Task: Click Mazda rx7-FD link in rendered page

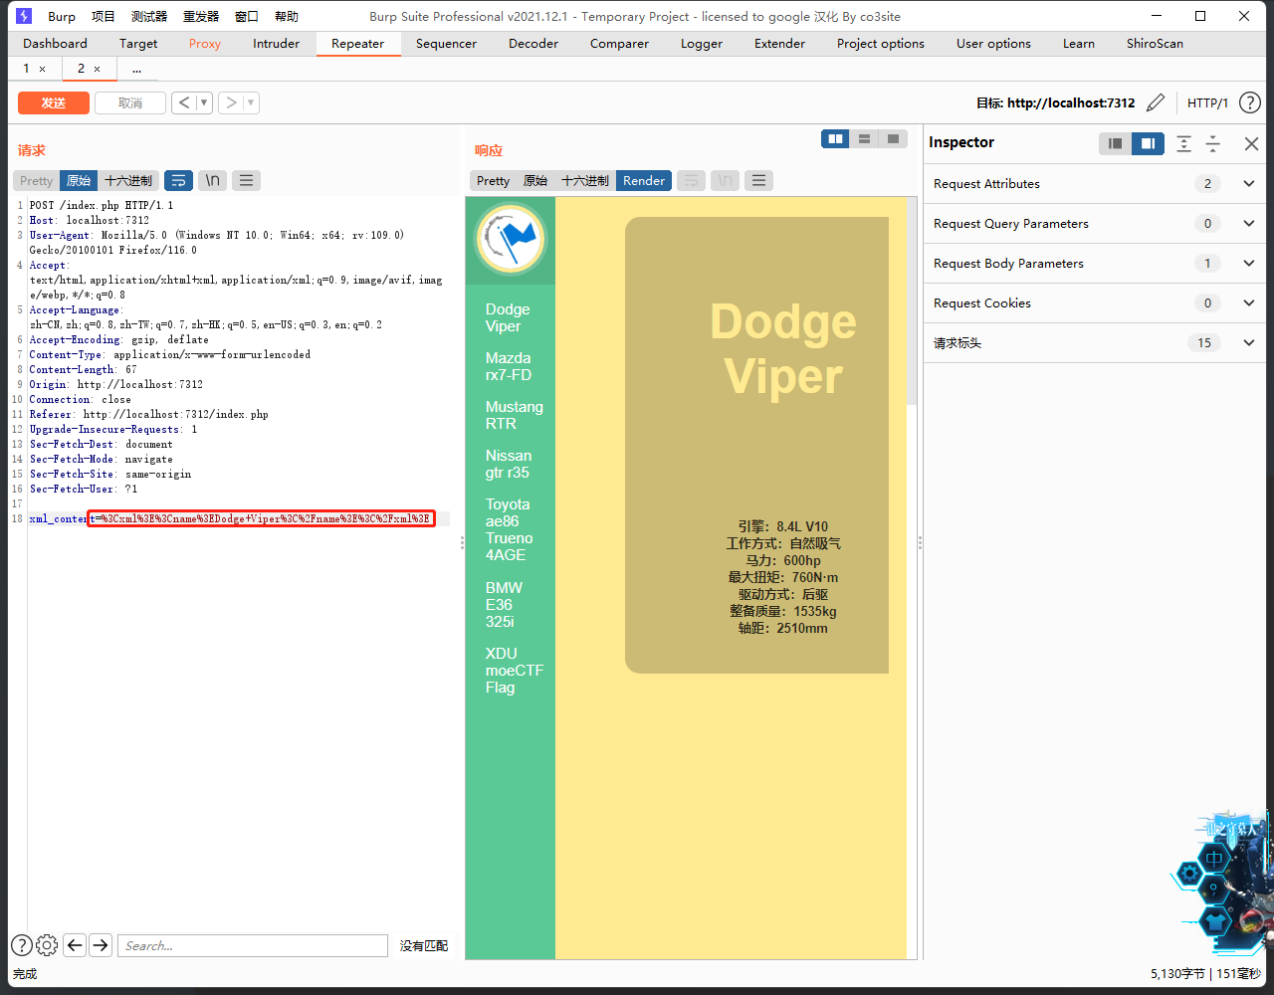Action: point(509,366)
